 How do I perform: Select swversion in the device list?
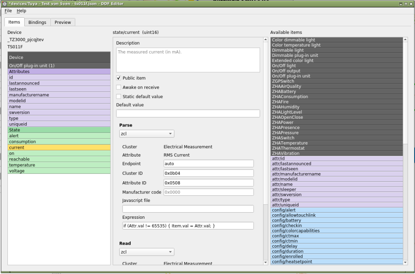[x=59, y=112]
